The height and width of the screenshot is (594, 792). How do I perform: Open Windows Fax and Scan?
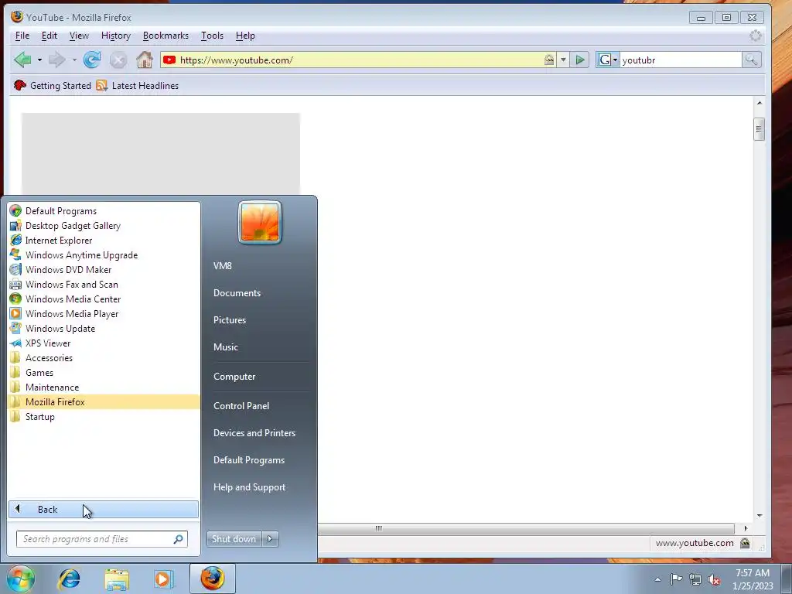pyautogui.click(x=72, y=285)
